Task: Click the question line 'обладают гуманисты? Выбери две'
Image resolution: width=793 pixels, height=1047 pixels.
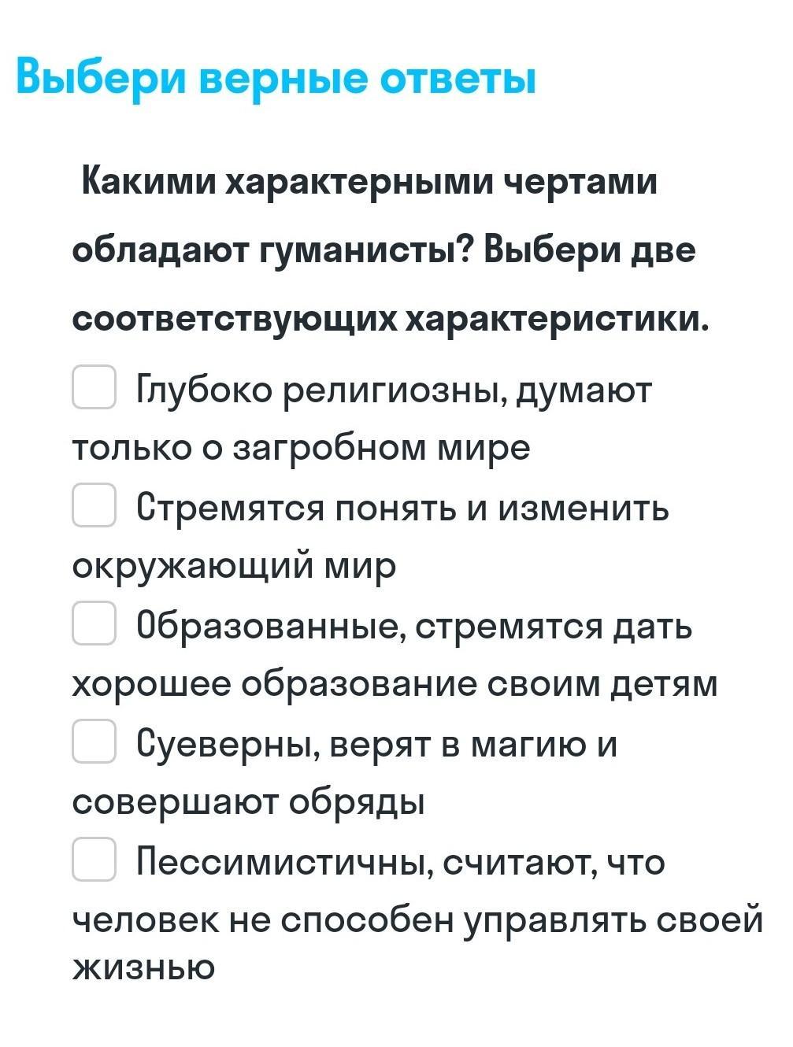Action: tap(384, 250)
